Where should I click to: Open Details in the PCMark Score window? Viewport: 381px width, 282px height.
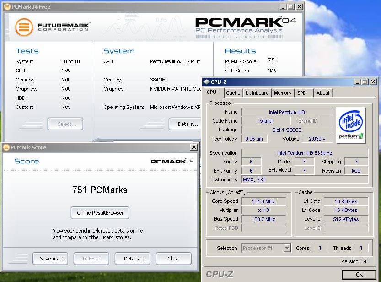pos(133,259)
